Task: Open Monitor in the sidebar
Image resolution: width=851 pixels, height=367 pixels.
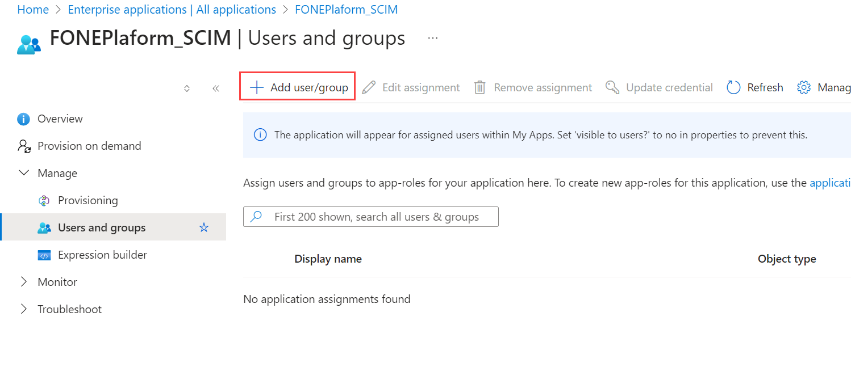Action: [x=57, y=282]
